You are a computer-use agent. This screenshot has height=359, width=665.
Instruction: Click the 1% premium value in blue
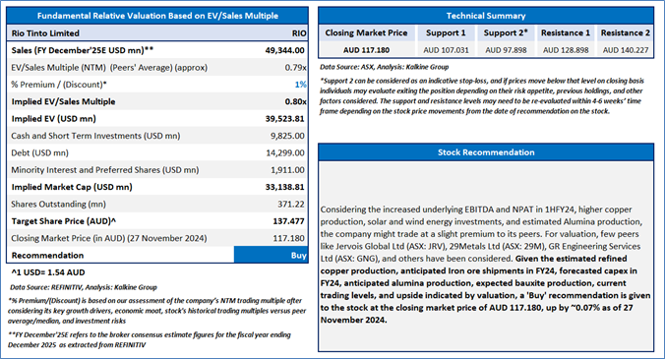pos(300,85)
